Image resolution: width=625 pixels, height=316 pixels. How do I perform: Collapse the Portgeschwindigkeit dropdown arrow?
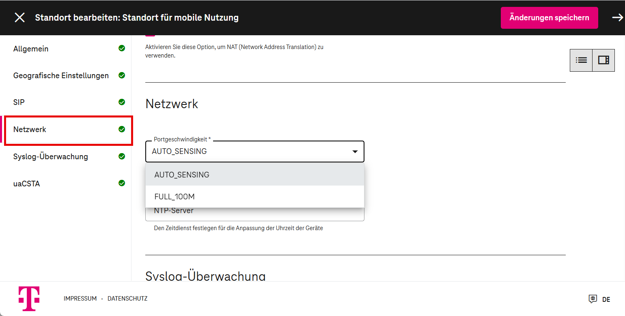355,152
